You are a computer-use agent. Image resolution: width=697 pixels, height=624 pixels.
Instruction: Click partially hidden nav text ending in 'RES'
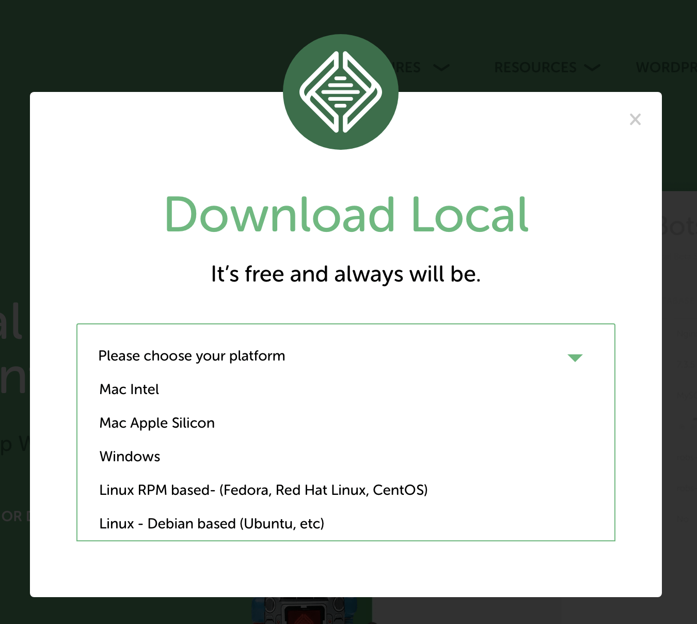(x=409, y=68)
